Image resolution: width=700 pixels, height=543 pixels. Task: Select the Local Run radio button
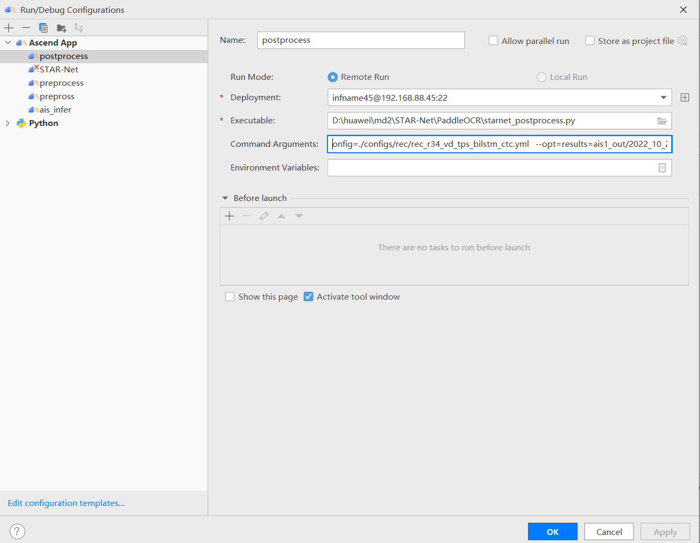tap(541, 77)
